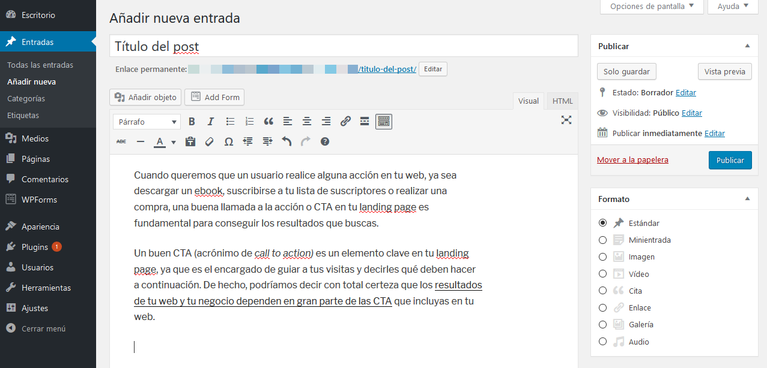Open the text color dropdown arrow

173,141
